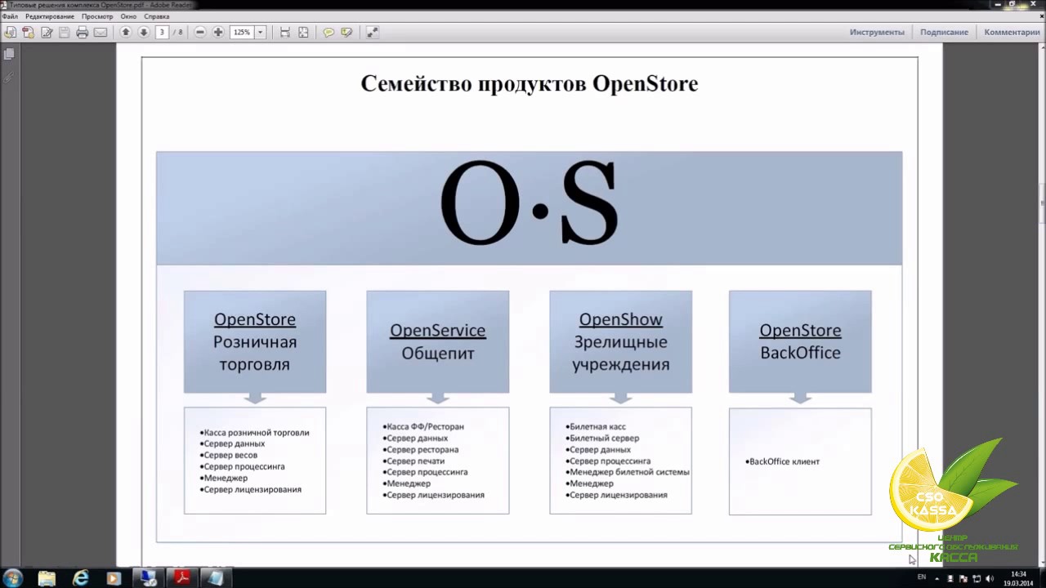Open Windows Explorer from taskbar

(47, 578)
